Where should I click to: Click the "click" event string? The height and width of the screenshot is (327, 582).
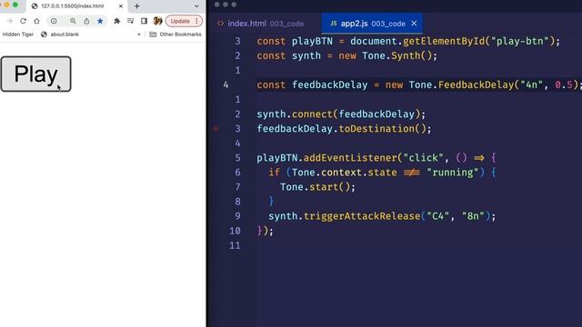click(424, 158)
